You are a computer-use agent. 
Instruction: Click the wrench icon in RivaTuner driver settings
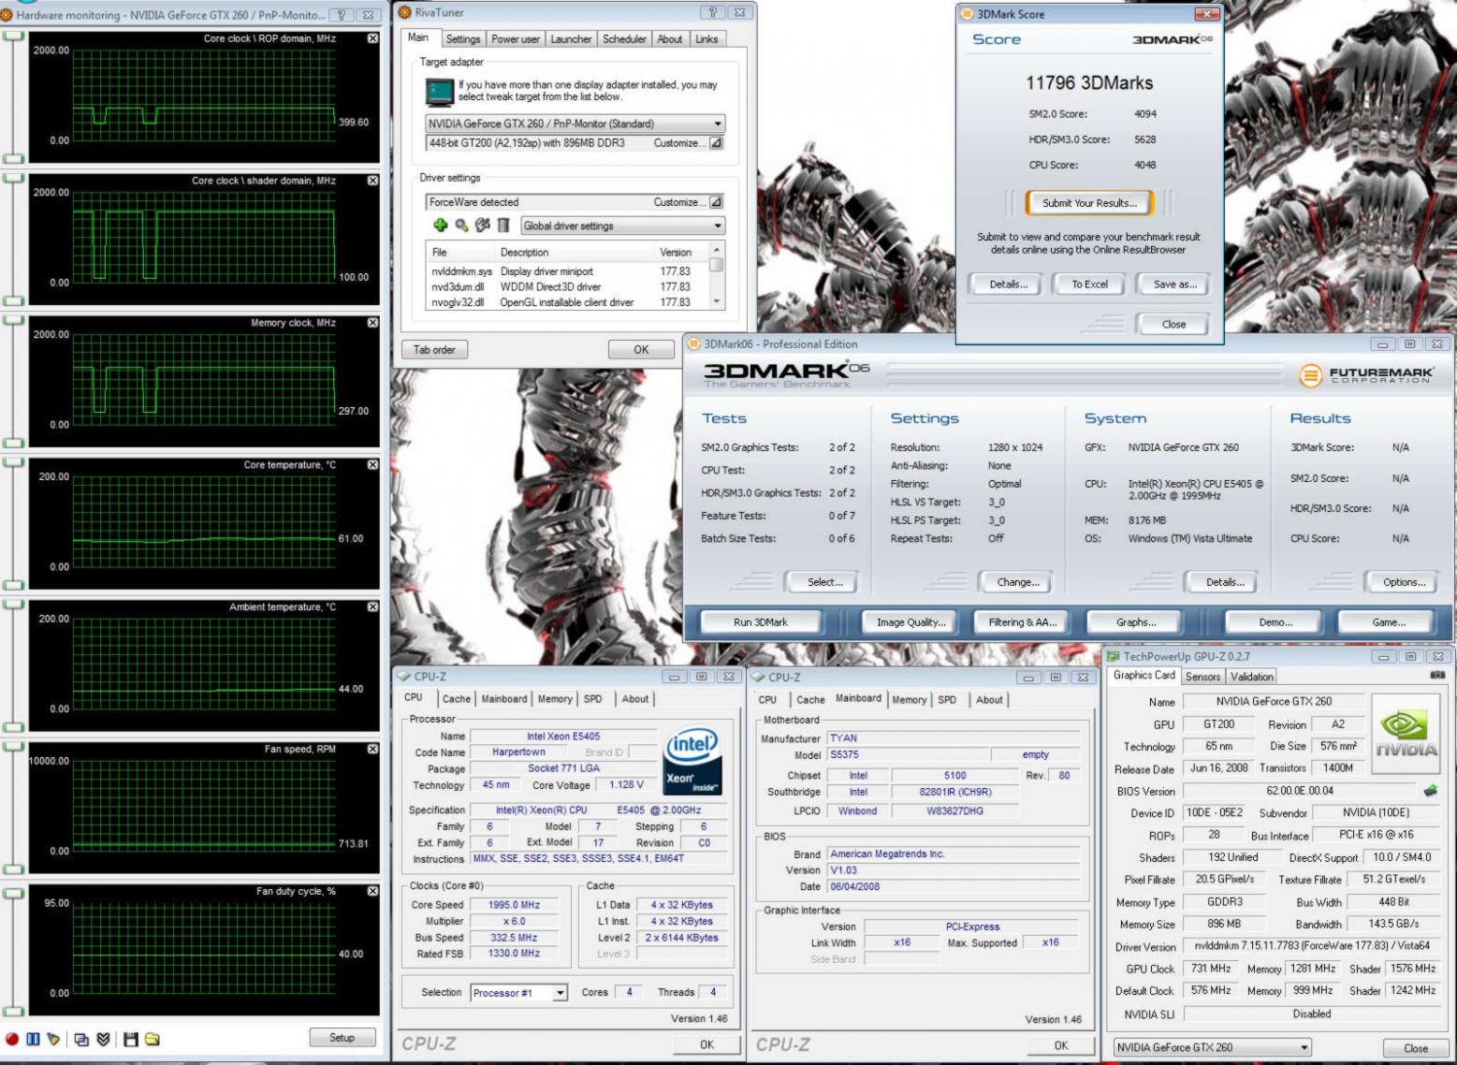coord(483,225)
